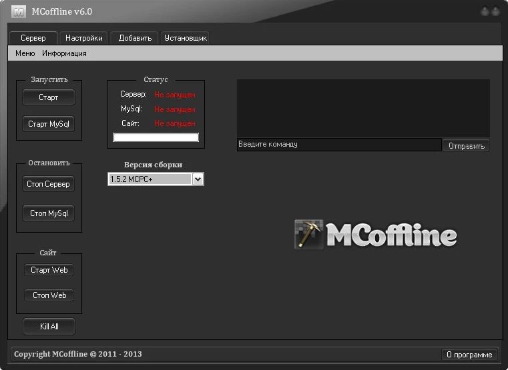
Task: Click the Стоп MySql button
Action: [49, 213]
